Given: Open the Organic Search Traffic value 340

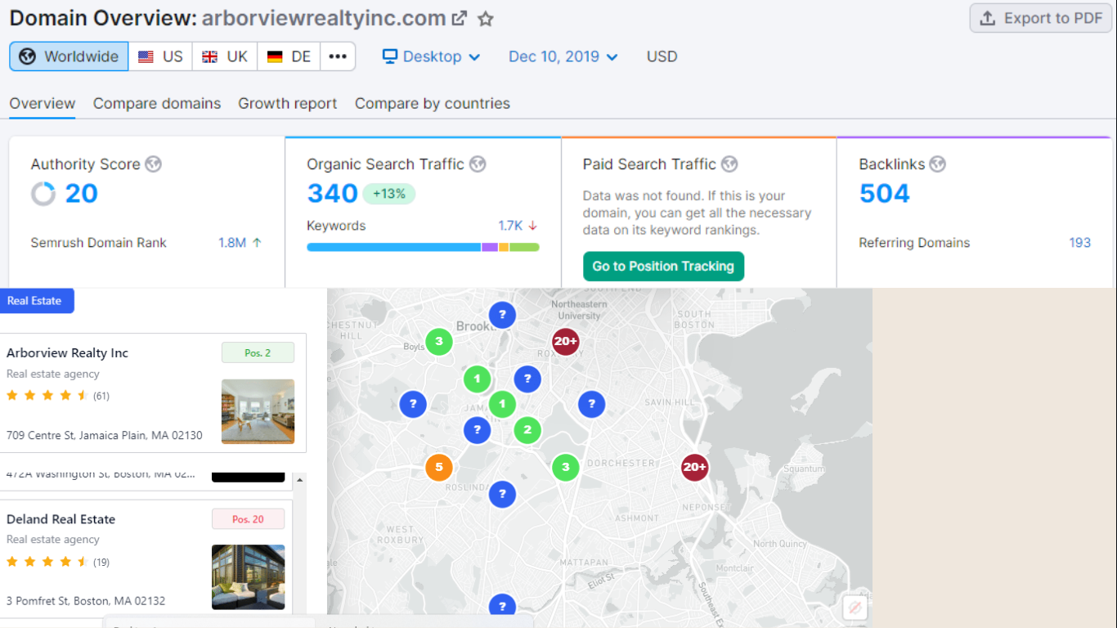Looking at the screenshot, I should 332,194.
